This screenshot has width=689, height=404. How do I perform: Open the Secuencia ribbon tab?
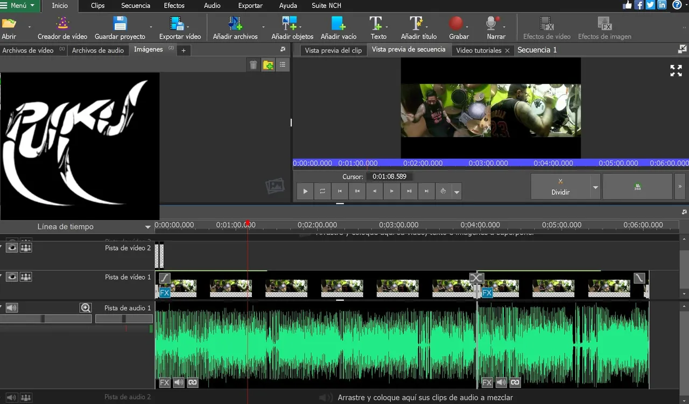coord(136,5)
